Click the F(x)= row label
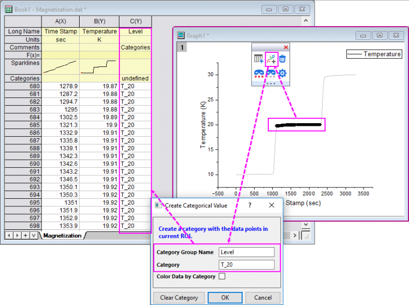409x305 pixels. [x=23, y=55]
